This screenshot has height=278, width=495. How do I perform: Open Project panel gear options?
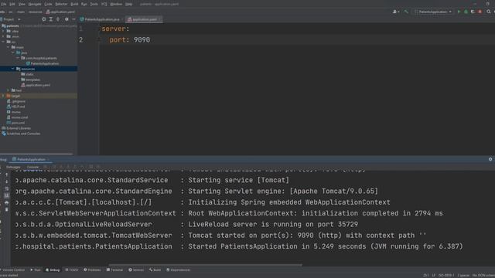67,19
